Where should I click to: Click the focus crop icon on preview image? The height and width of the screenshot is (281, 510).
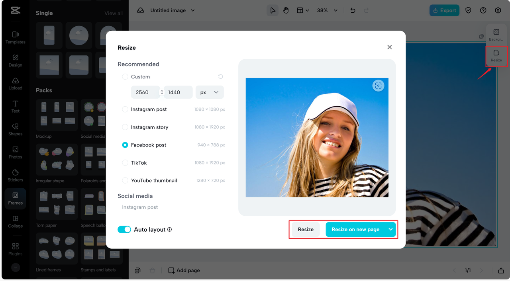pos(378,86)
